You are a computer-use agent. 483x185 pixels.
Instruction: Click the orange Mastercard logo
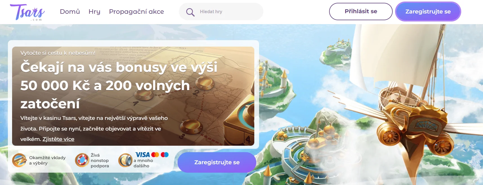(155, 155)
